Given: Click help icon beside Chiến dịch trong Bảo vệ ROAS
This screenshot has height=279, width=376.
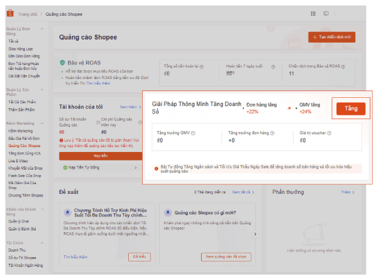Looking at the screenshot, I should pyautogui.click(x=343, y=67).
